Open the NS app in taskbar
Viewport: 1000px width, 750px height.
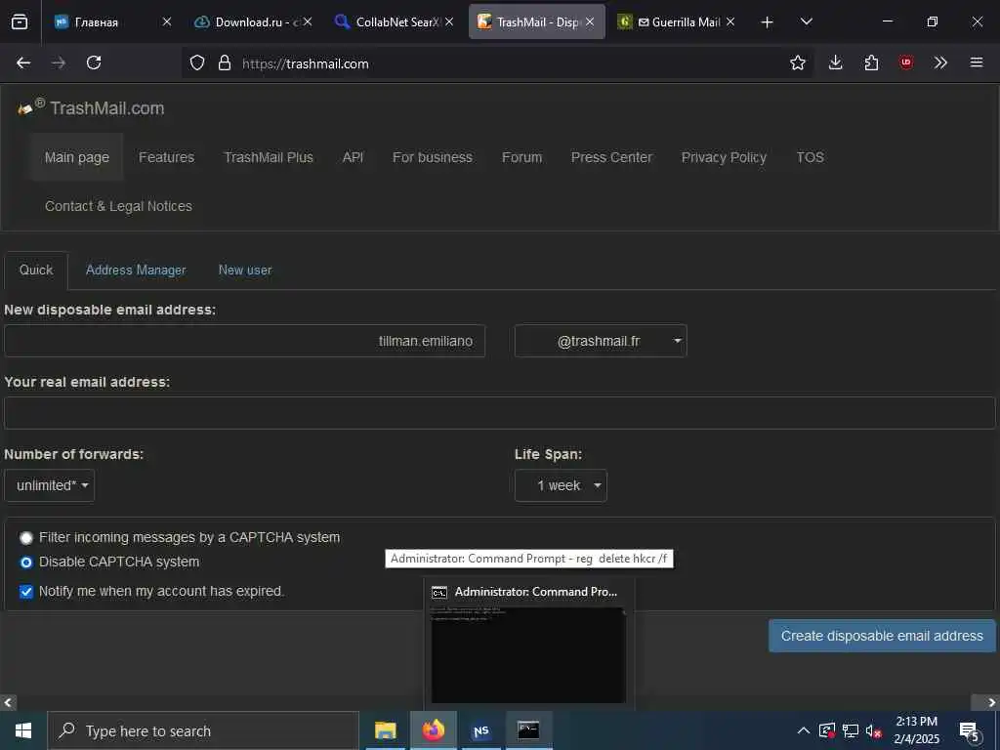point(480,730)
